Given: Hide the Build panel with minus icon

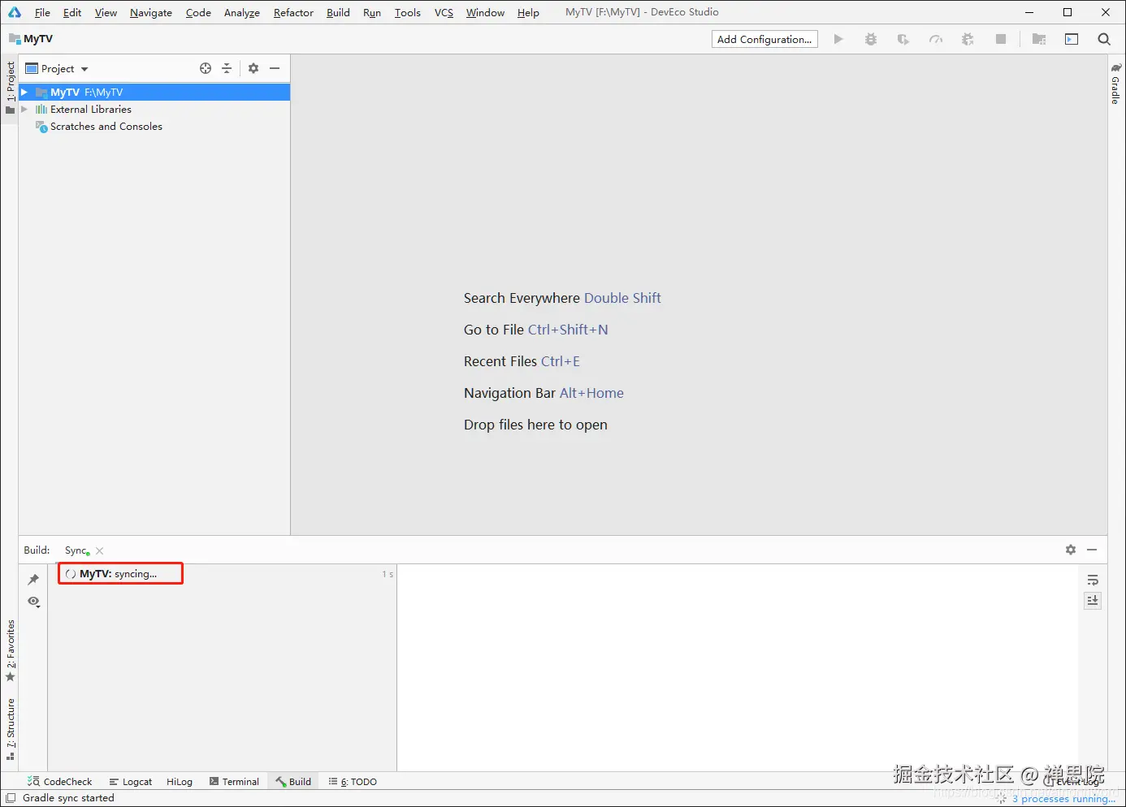Looking at the screenshot, I should tap(1092, 550).
